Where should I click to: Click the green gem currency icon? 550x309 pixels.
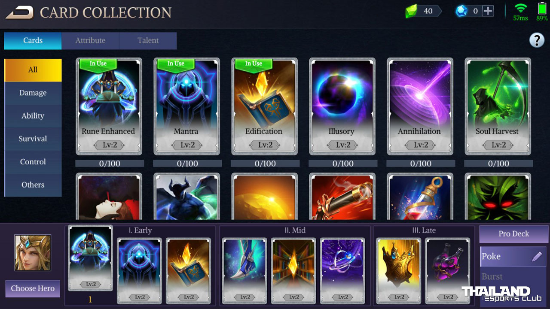(411, 11)
